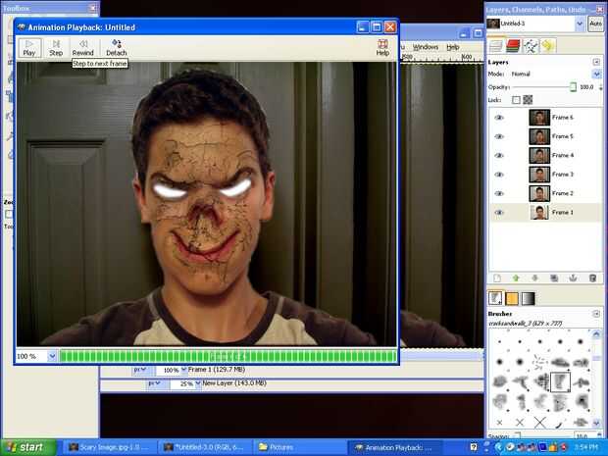Start the animation with the Play button
608x456 pixels.
29,48
